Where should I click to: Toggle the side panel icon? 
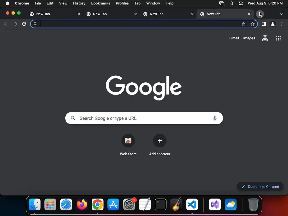[264, 24]
